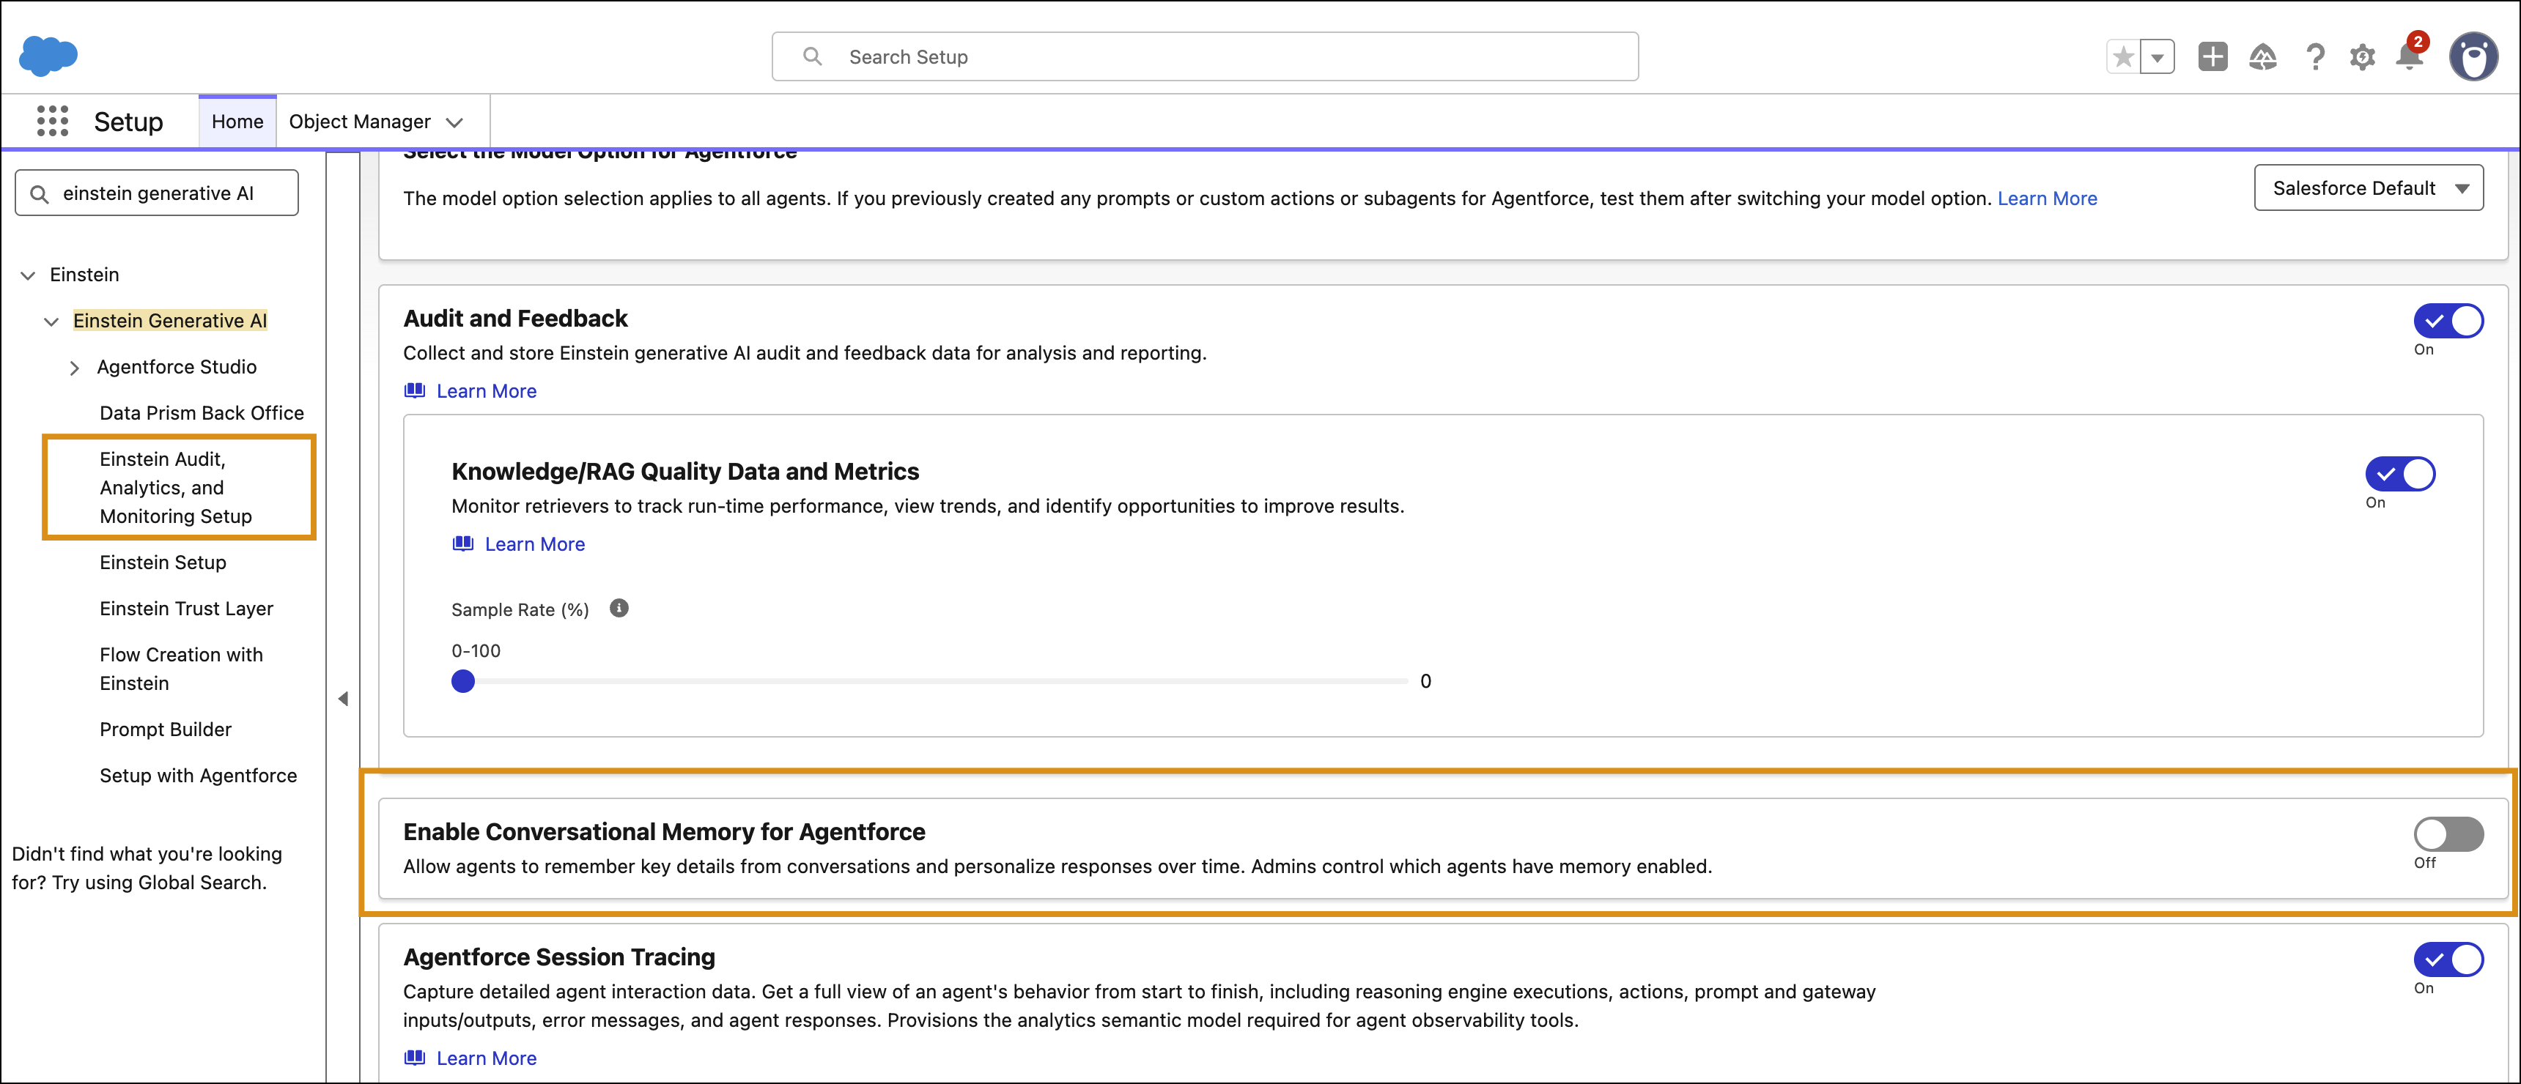The image size is (2521, 1084).
Task: Click the favorites star icon
Action: [2122, 56]
